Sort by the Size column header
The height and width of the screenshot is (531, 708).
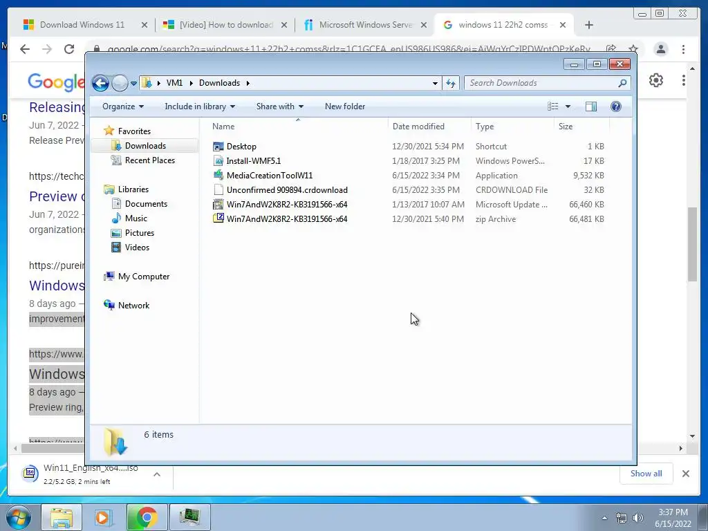pos(581,127)
